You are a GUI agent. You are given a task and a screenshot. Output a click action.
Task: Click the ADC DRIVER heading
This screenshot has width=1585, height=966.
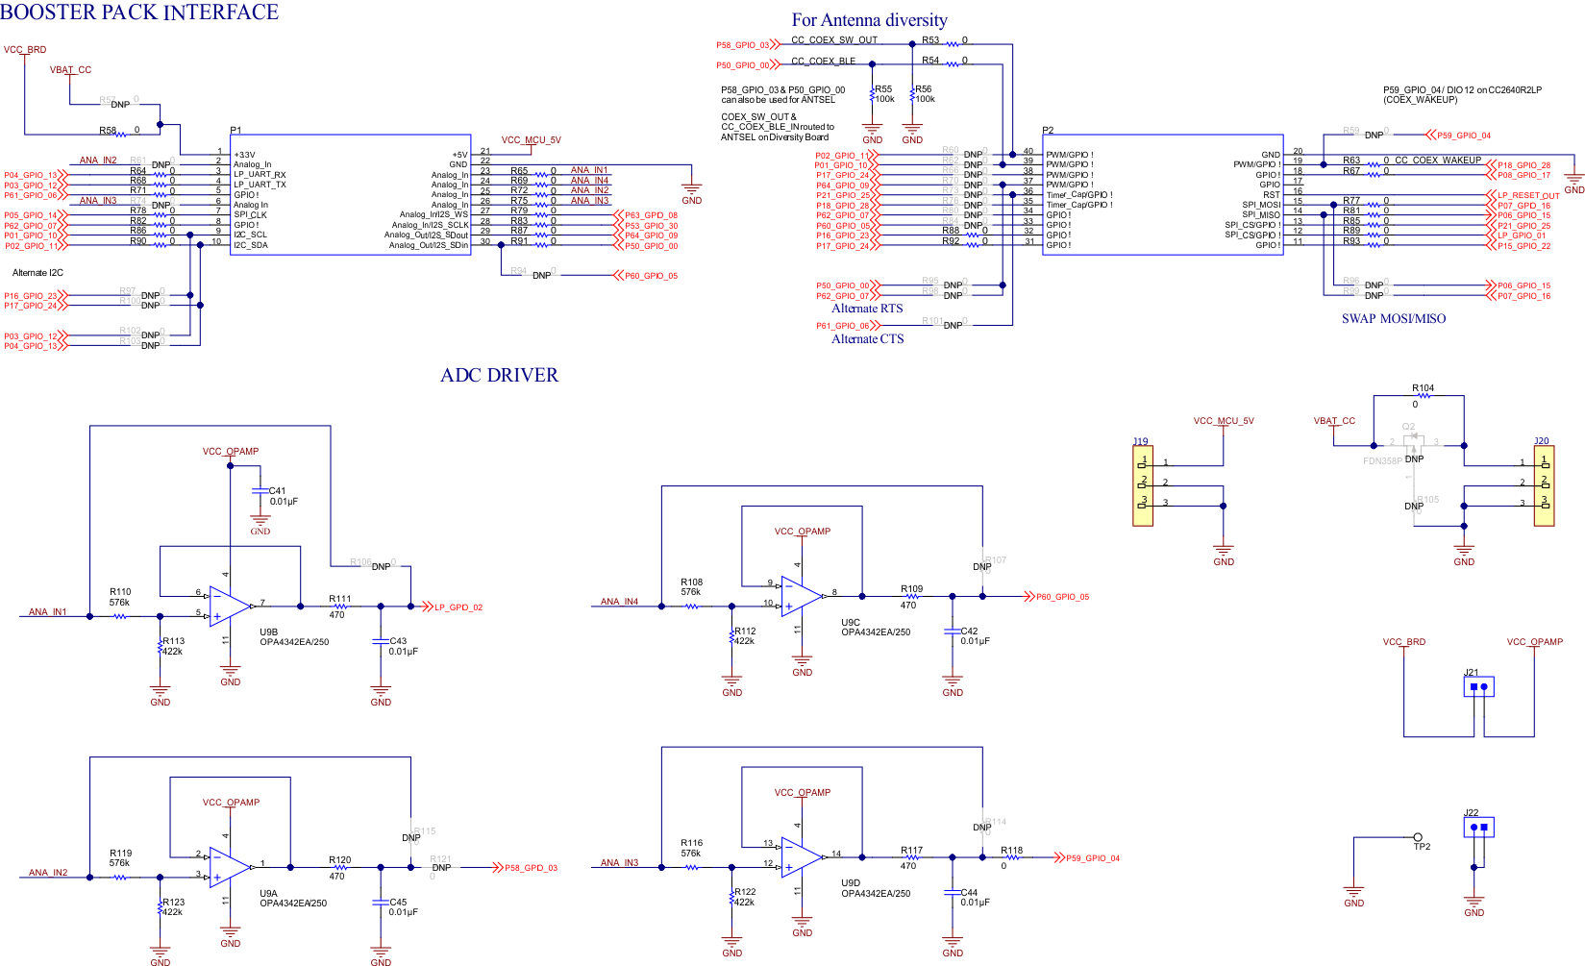(x=499, y=375)
